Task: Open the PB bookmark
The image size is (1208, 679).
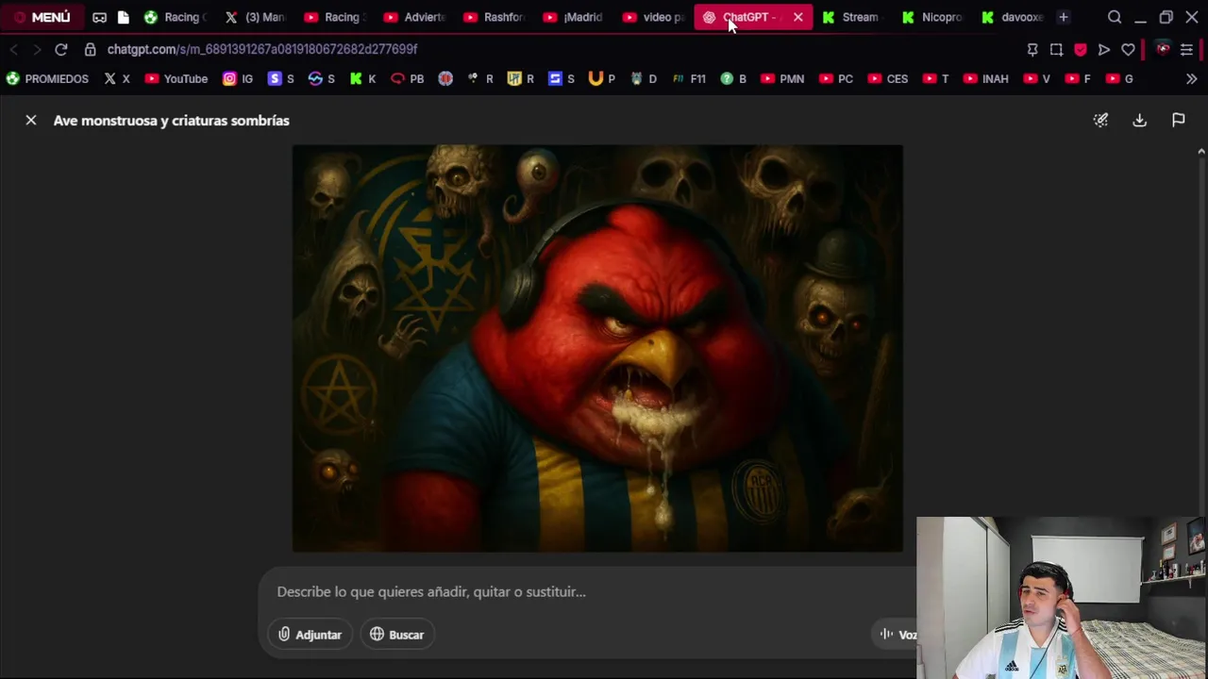Action: coord(408,79)
